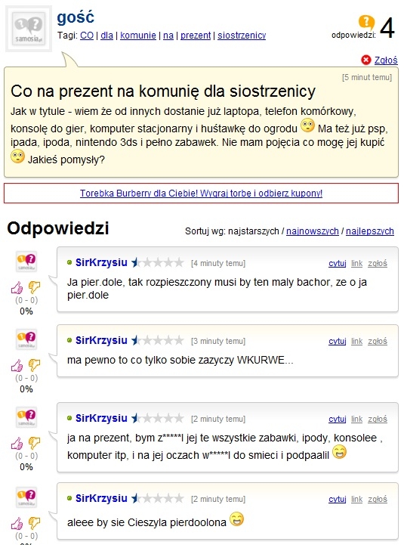Copy link of the third answer
Viewport: 404px width, 545px height.
356,420
